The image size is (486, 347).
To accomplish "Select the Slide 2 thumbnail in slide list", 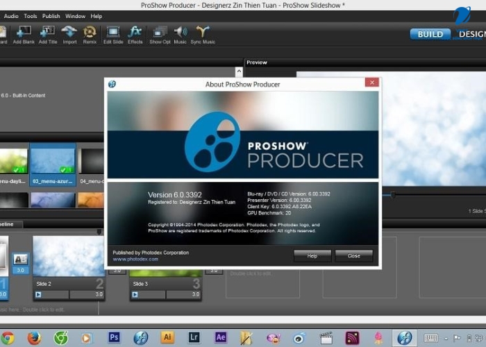I will click(69, 256).
